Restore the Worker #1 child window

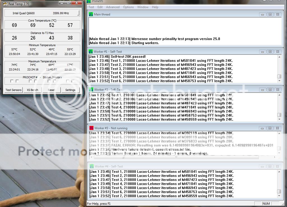pyautogui.click(x=270, y=52)
